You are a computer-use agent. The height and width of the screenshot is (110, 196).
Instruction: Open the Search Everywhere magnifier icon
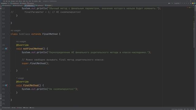(x=191, y=3)
